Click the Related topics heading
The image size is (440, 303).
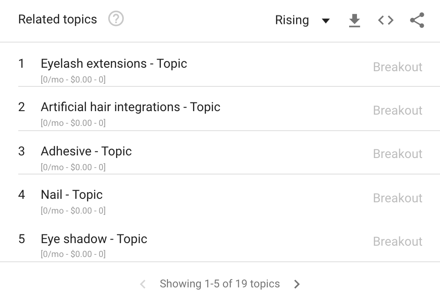tap(57, 20)
